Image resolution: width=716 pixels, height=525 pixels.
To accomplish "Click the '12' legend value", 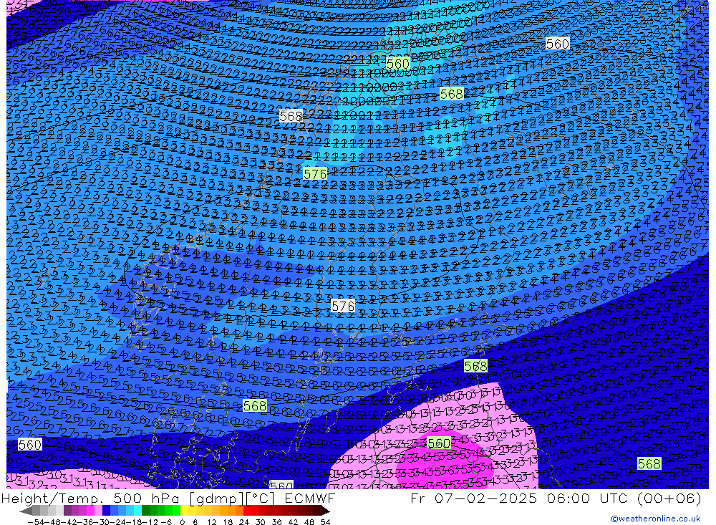I will 211,522.
